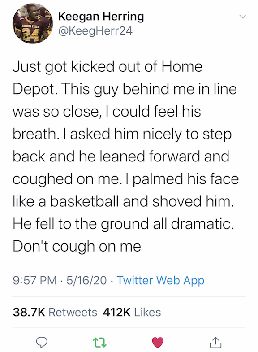Click the 9:57 PM timestamp

coord(35,280)
